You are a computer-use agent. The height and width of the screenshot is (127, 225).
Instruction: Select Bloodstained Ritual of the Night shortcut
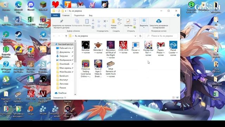[111, 50]
